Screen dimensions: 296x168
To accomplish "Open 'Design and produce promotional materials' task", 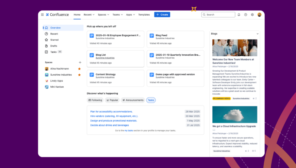I will pos(114,121).
